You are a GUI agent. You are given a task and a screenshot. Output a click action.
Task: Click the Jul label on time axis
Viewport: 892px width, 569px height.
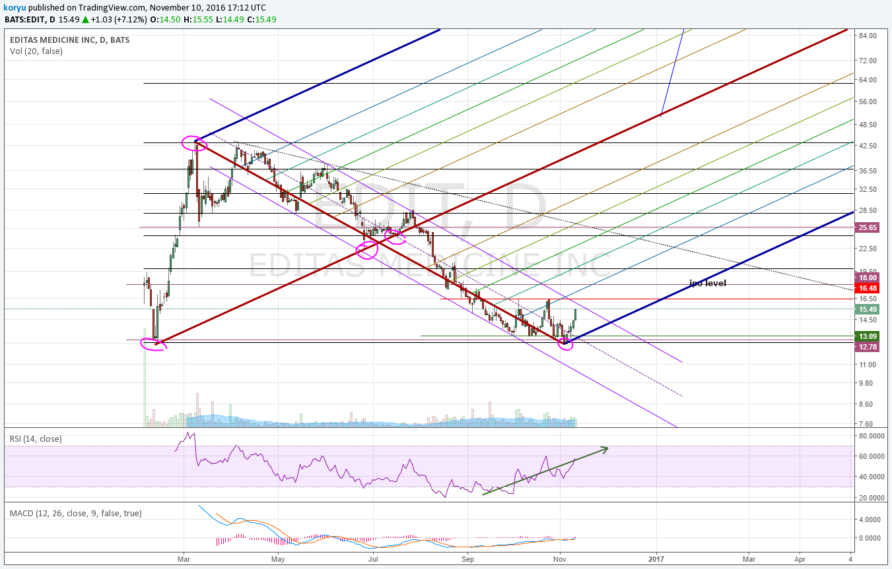[373, 558]
